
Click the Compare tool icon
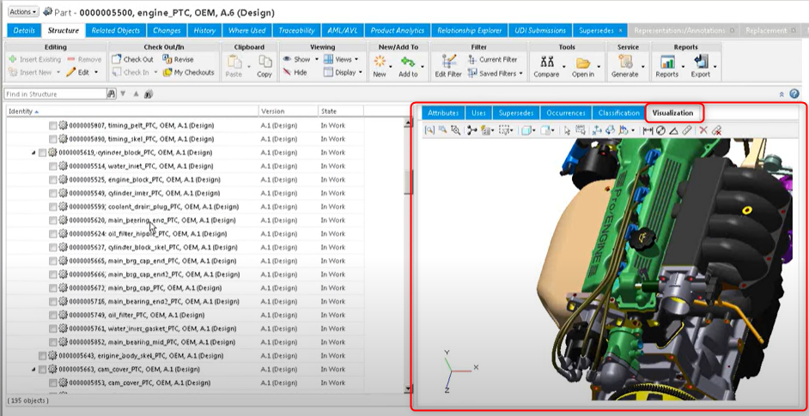pyautogui.click(x=546, y=63)
